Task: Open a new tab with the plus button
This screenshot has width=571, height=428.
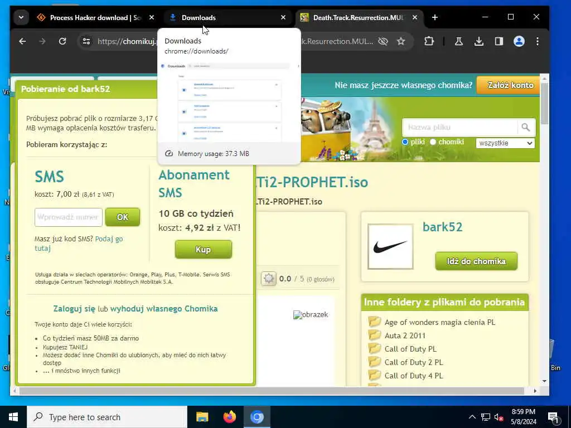Action: pos(435,17)
